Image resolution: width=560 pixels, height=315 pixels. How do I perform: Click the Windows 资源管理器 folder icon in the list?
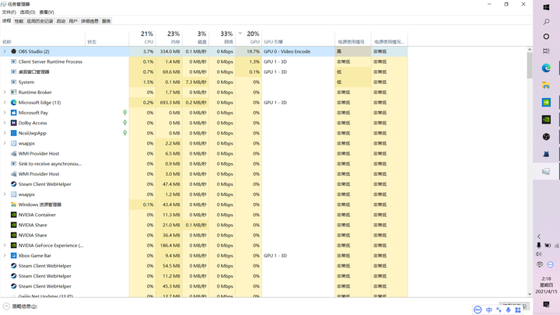coord(13,205)
